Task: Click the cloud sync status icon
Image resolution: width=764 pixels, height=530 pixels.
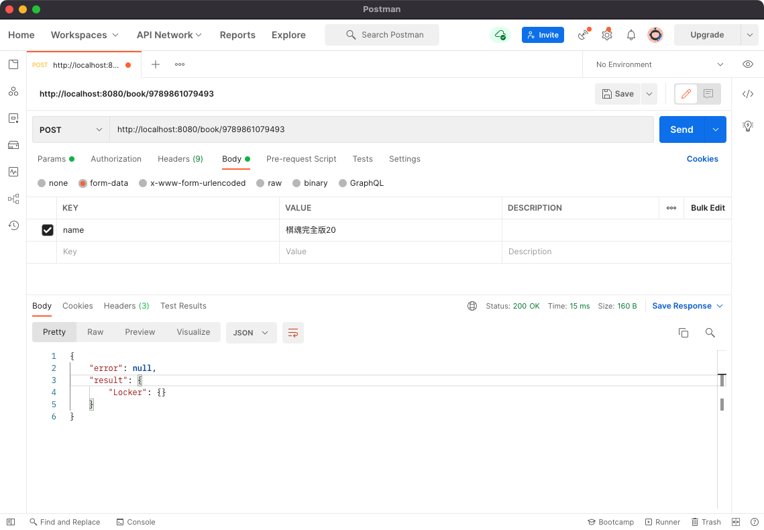Action: point(500,35)
